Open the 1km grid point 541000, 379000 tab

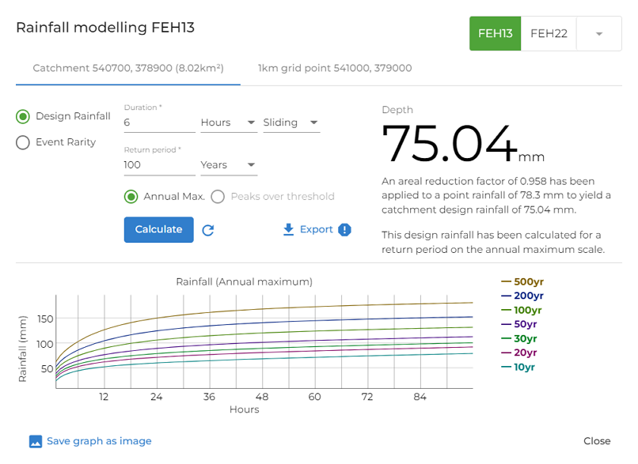(335, 68)
